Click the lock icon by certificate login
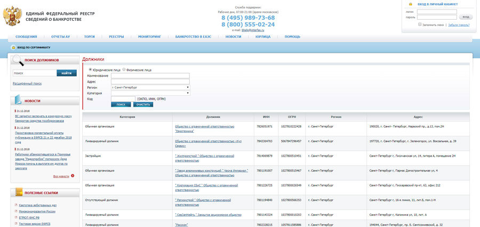Image resolution: width=480 pixels, height=227 pixels. [x=13, y=48]
